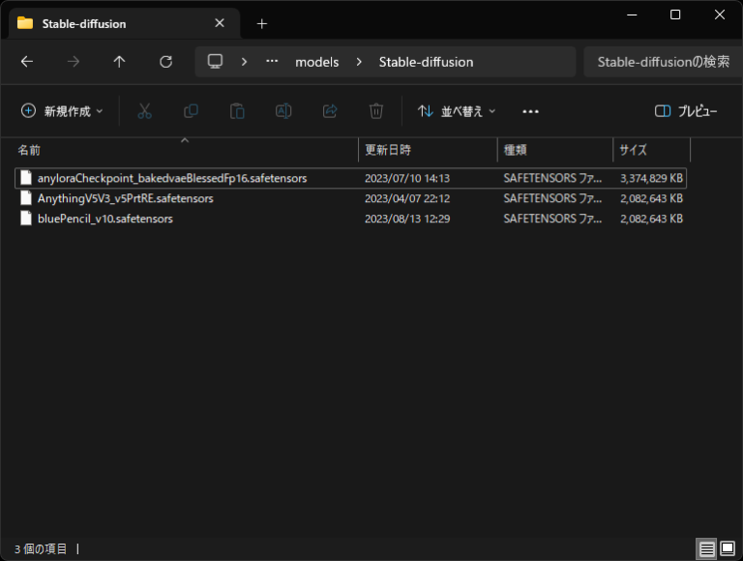This screenshot has width=743, height=561.
Task: Refresh the current folder view
Action: click(165, 62)
